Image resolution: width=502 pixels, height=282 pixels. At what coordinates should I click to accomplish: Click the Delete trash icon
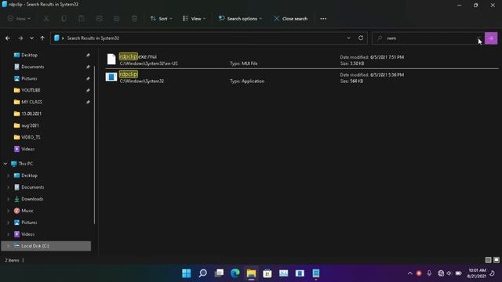(x=134, y=19)
